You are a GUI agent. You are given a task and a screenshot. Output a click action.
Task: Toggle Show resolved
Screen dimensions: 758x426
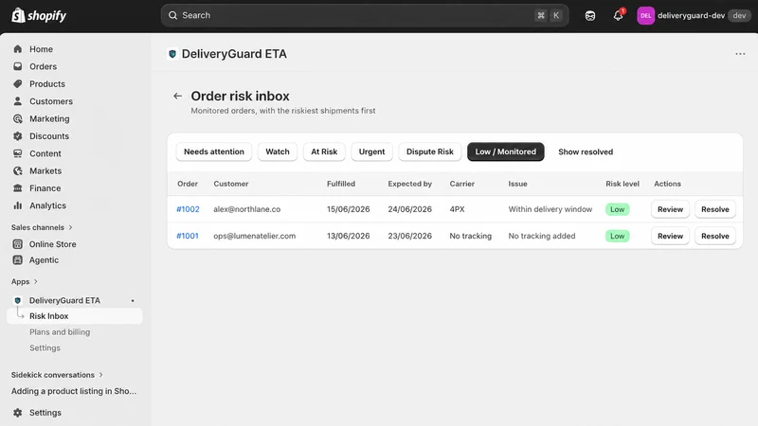(586, 151)
